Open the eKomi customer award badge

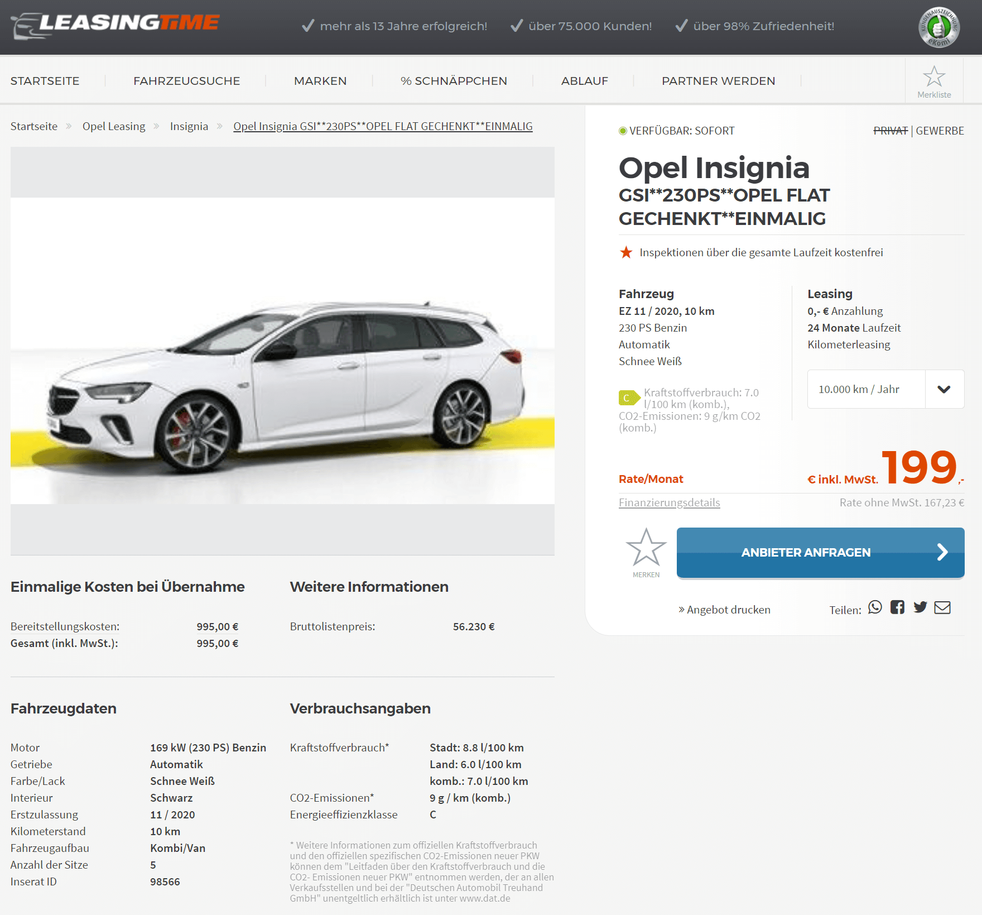(939, 27)
